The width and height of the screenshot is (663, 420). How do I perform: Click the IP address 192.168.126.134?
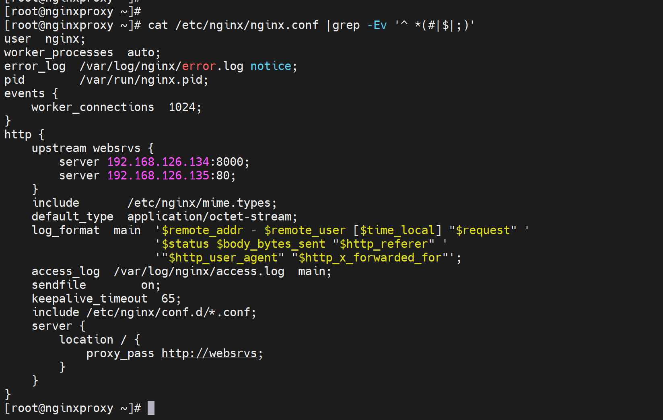tap(158, 162)
